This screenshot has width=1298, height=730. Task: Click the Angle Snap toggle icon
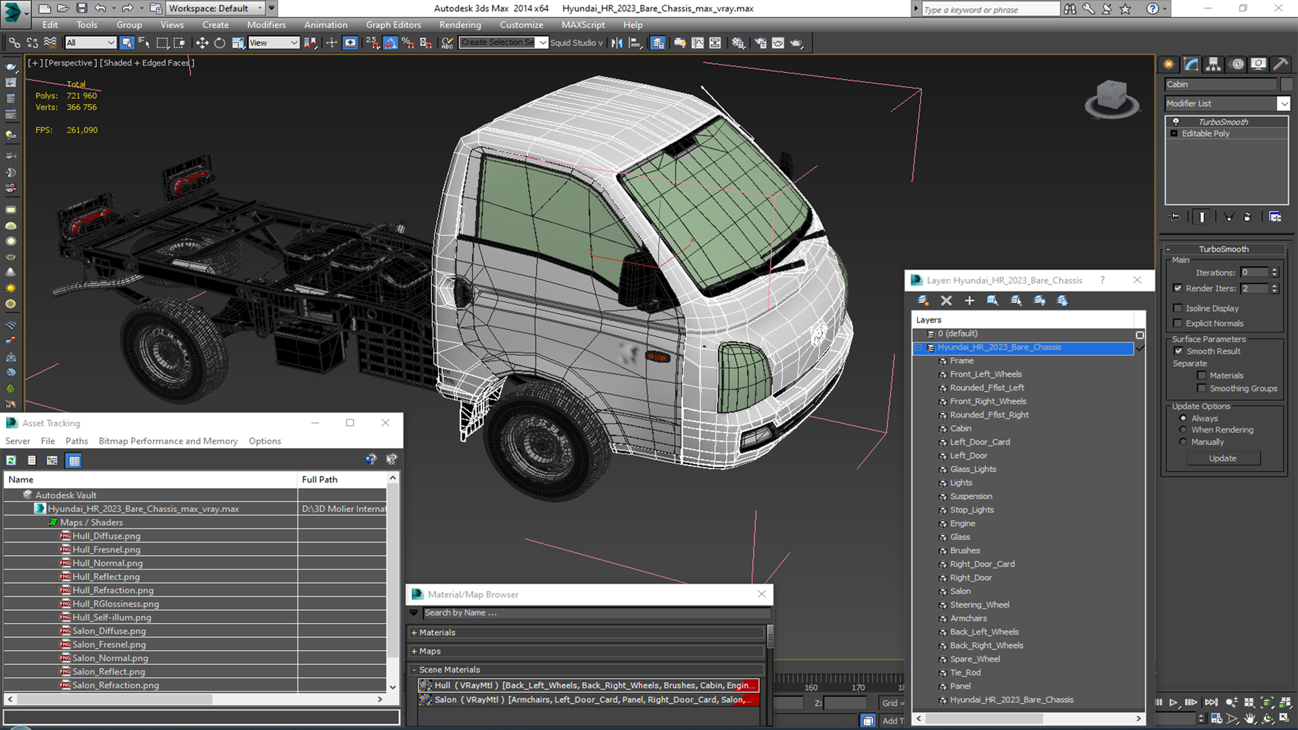pos(390,43)
